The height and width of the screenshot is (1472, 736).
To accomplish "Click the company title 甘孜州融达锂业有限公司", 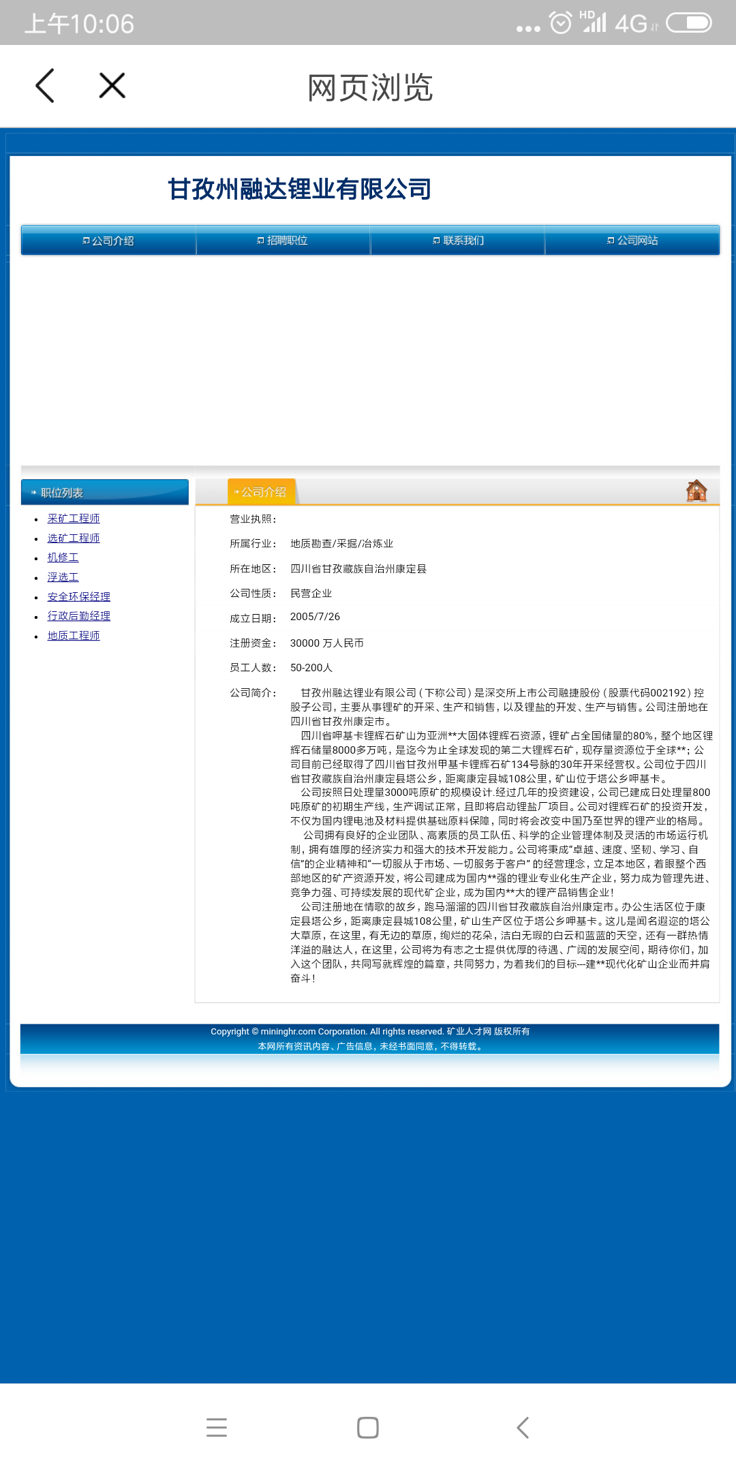I will pos(299,189).
